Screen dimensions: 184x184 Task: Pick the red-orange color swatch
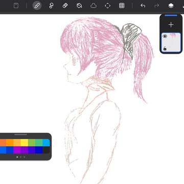3,143
